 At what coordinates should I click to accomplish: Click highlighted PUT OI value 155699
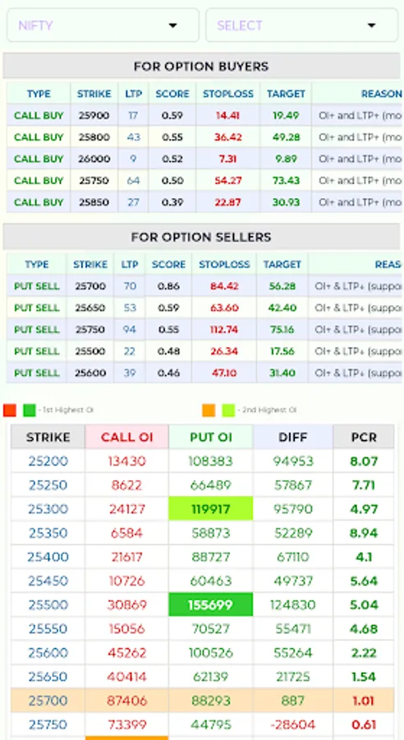click(211, 605)
